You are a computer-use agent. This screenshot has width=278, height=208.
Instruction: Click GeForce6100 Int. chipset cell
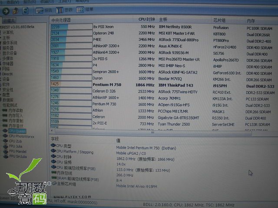click(227, 73)
